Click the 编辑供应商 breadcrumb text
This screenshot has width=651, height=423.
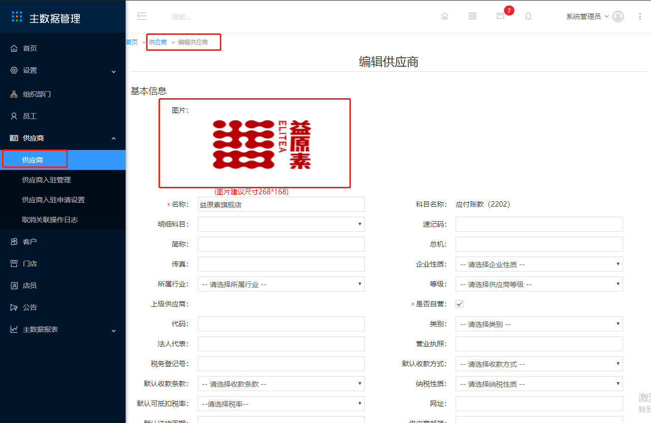coord(193,42)
